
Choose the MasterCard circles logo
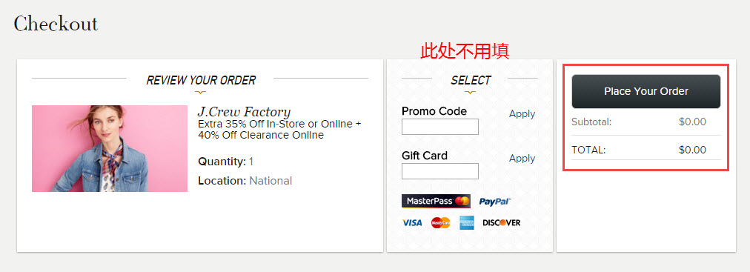pos(440,223)
